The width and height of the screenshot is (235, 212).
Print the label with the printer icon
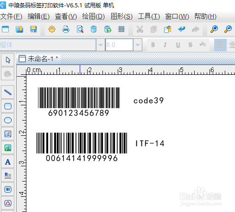coord(66,29)
